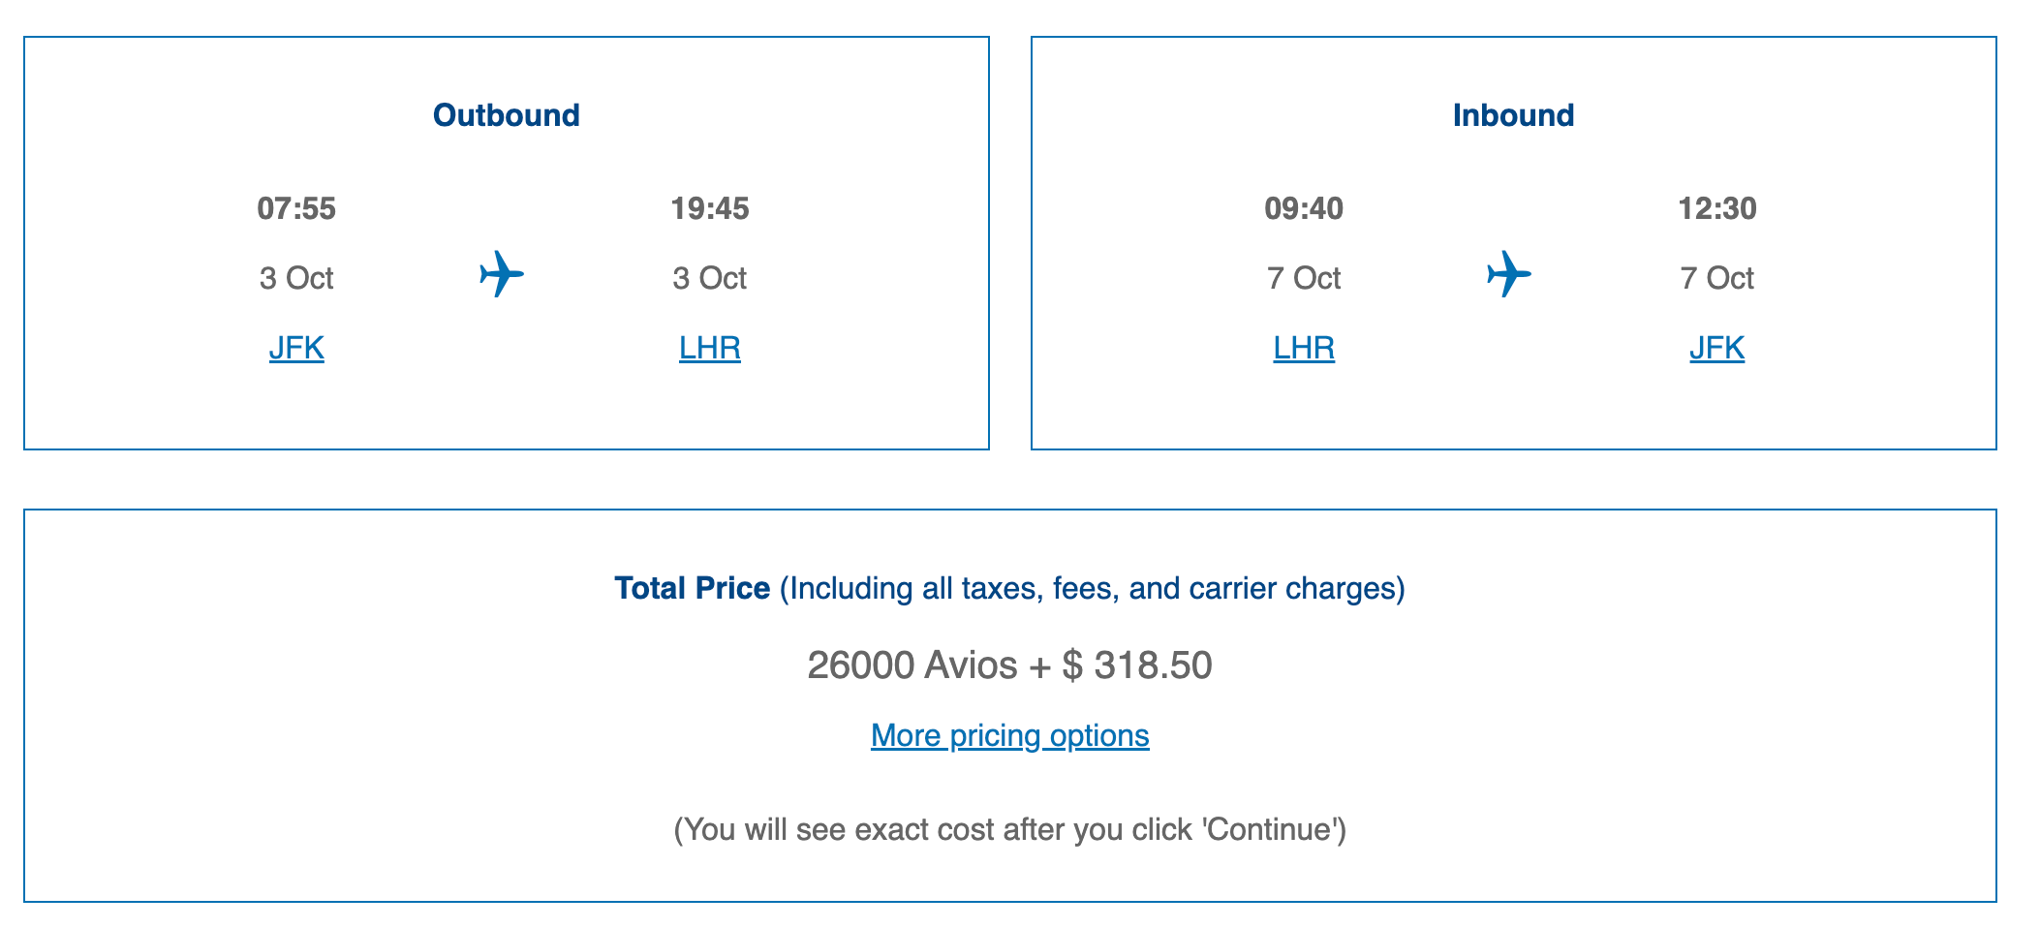Open the inbound departure LHR airport link
Screen dimensions: 2040x928
[1304, 348]
